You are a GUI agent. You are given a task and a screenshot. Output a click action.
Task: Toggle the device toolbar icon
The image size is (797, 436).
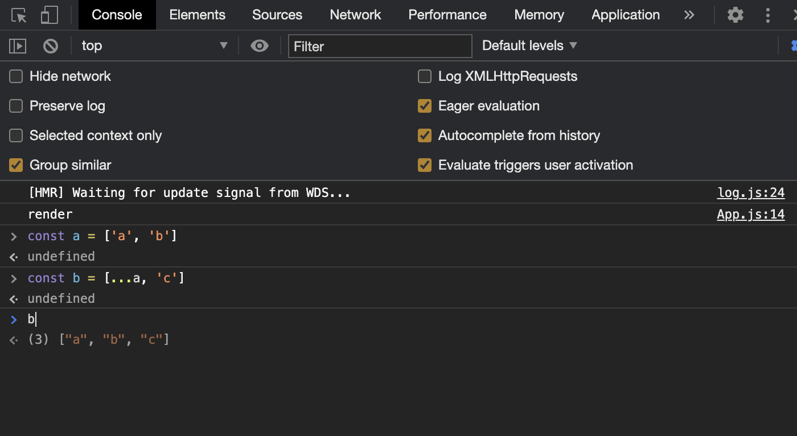50,15
